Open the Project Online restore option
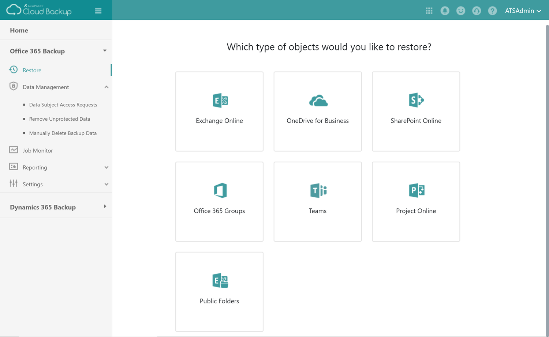 click(416, 201)
